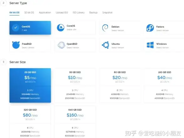
Task: Click the Server Type heading
Action: coord(18,3)
